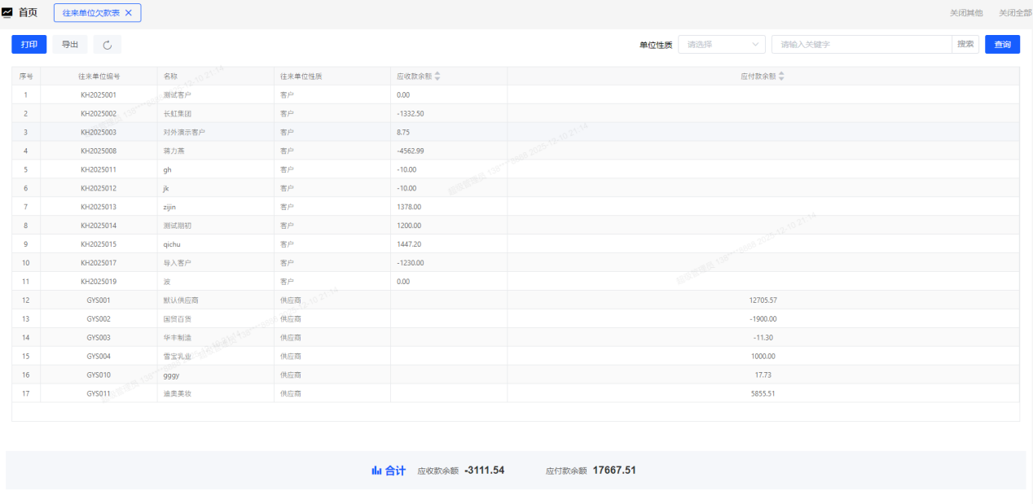This screenshot has width=1033, height=504.
Task: Click 关闭其他 link
Action: [965, 13]
